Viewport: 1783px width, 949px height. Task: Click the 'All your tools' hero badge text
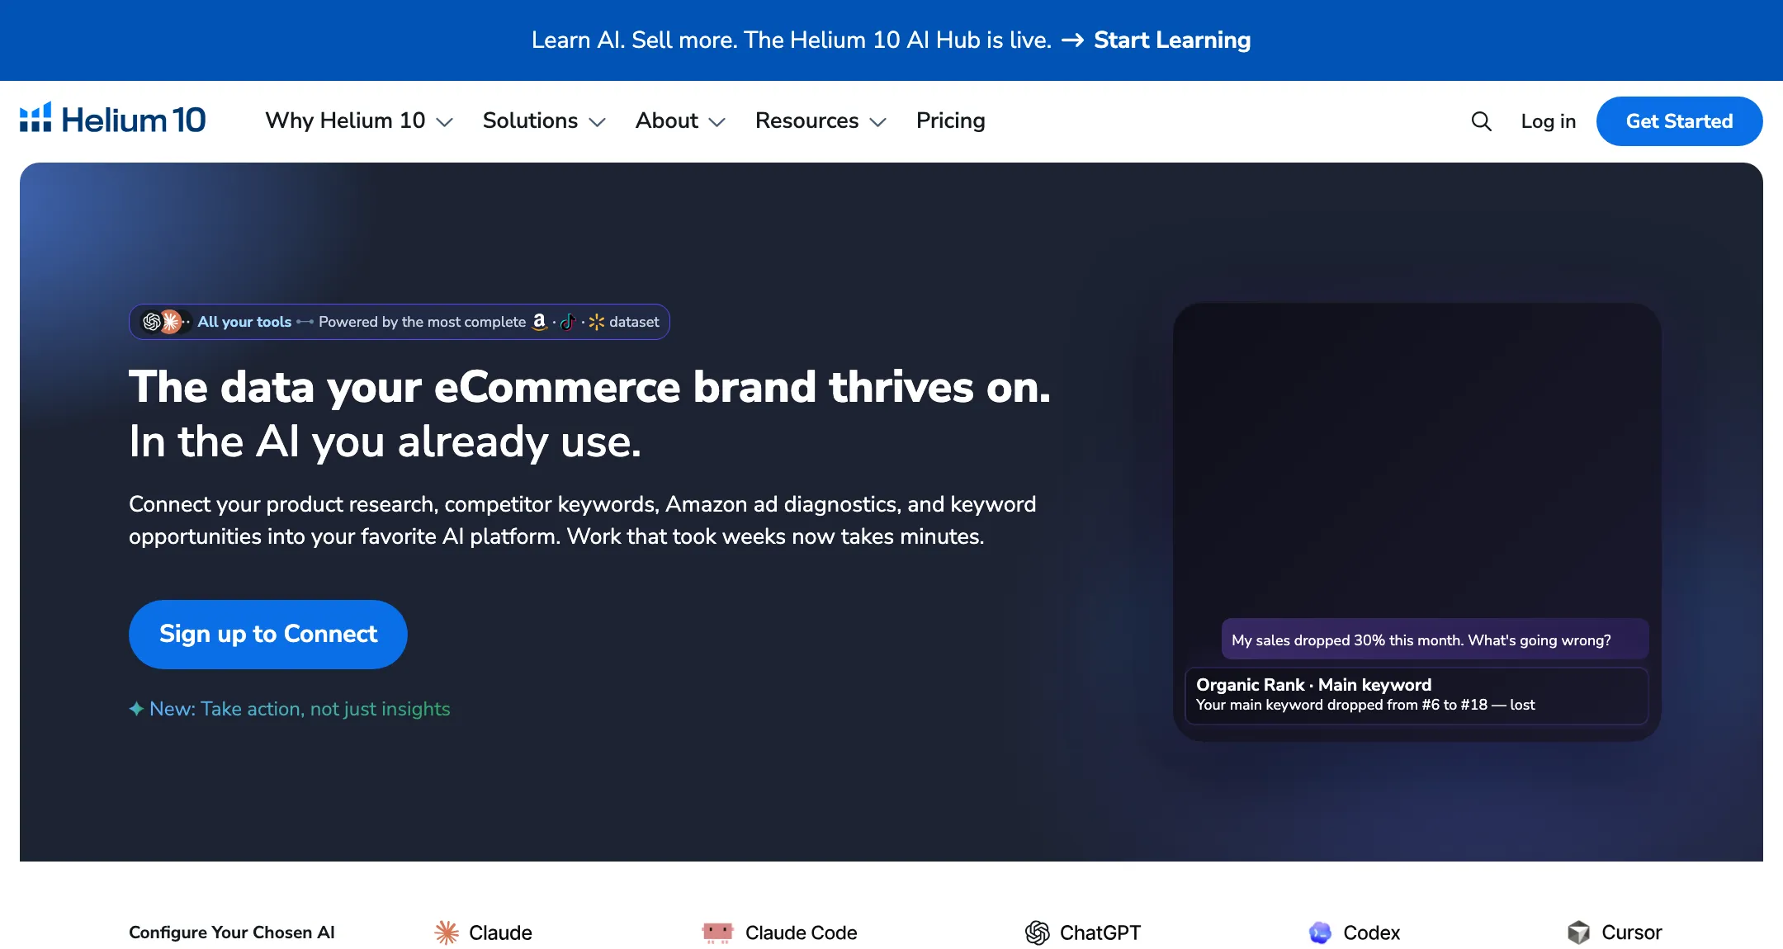244,322
